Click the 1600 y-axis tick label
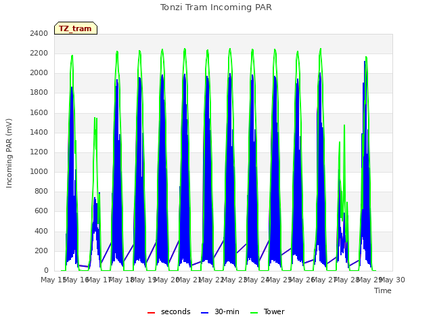 pos(39,112)
